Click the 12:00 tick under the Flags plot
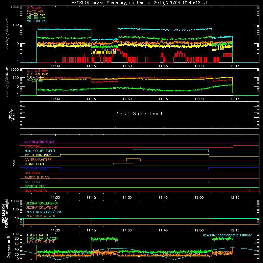 coord(199,198)
